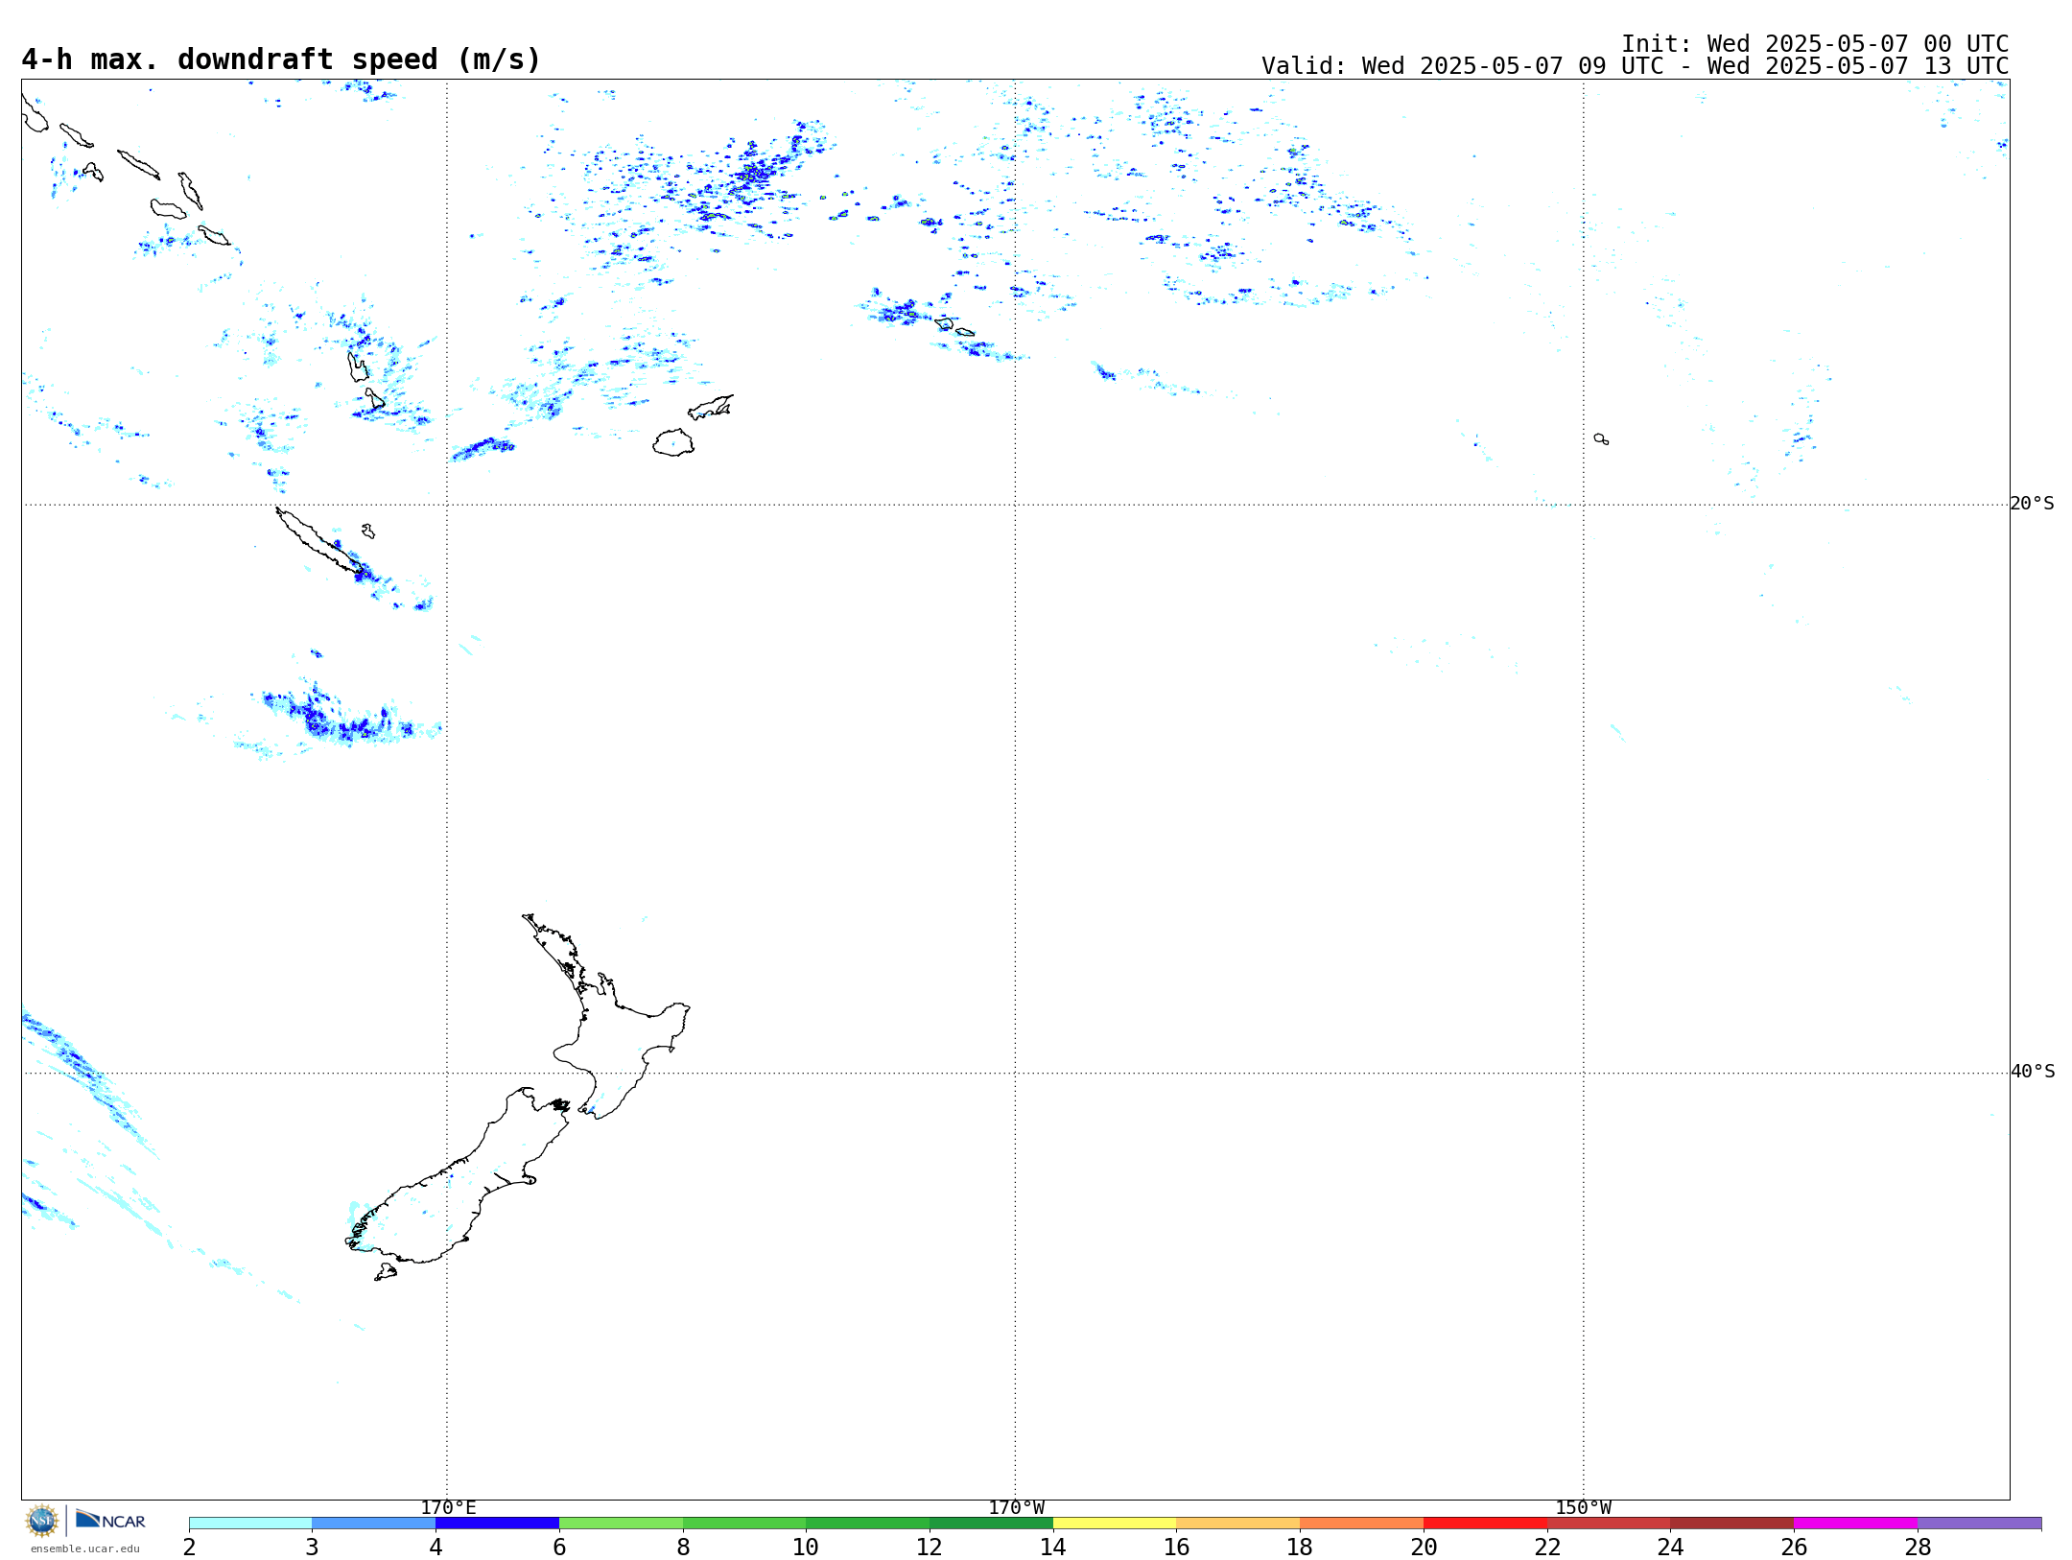
Task: Click the '170°E' longitude label
Action: coord(448,1508)
